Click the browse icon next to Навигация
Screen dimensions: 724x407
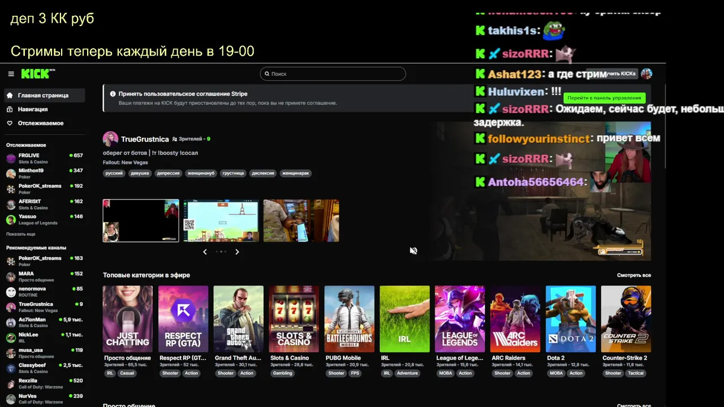[x=10, y=109]
